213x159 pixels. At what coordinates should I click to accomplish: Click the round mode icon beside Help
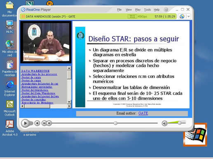point(166,9)
